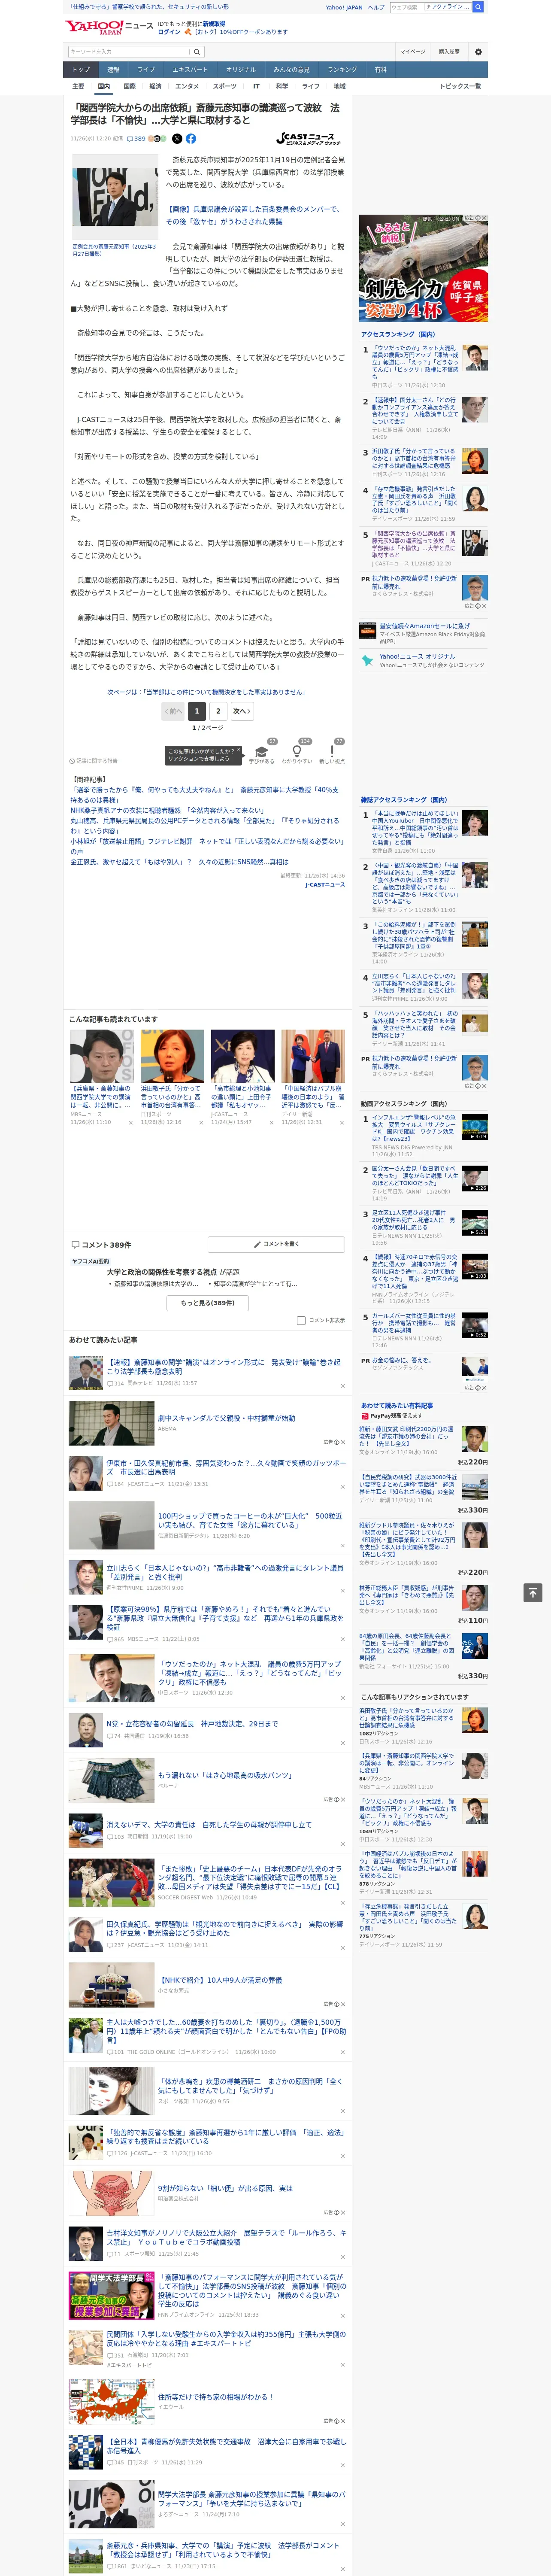551x2576 pixels.
Task: Click the pencil コメントを書く button
Action: point(277,1244)
